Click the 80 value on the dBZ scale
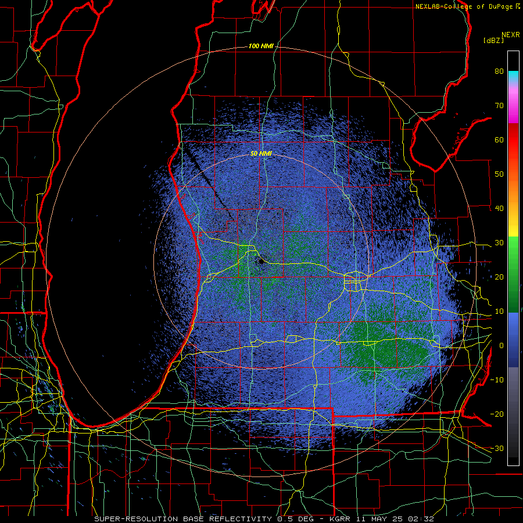Viewport: 523px width, 523px height. pyautogui.click(x=499, y=71)
